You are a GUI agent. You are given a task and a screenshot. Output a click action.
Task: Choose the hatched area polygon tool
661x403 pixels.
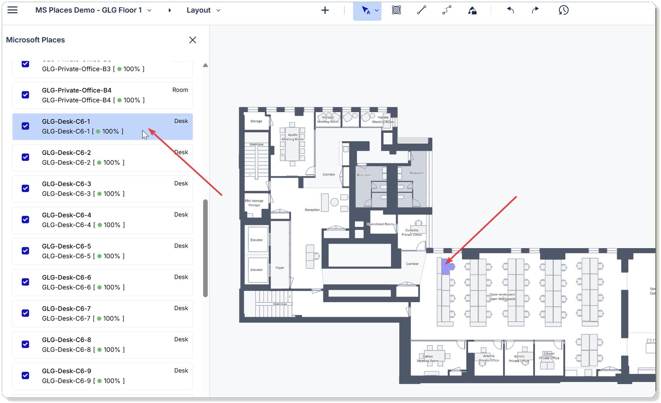pyautogui.click(x=396, y=10)
